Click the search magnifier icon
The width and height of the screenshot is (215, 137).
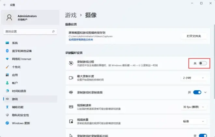click(53, 31)
